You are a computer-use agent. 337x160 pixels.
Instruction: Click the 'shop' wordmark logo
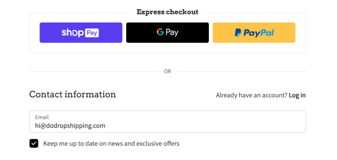click(73, 33)
